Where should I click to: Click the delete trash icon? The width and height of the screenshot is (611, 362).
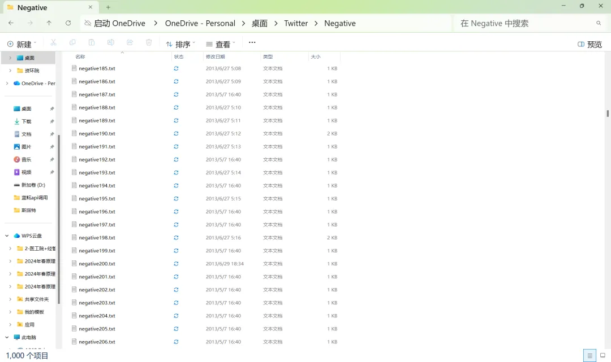(x=149, y=42)
